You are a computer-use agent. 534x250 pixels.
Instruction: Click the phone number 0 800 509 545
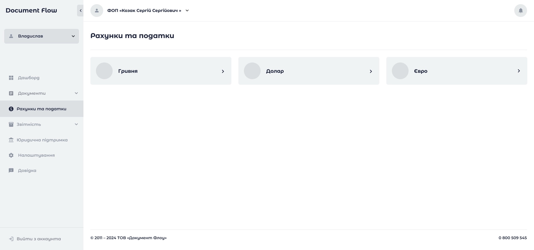[x=513, y=238]
